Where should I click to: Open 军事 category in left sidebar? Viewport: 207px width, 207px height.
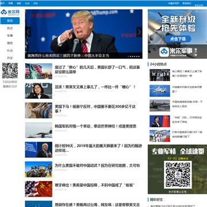click(10, 36)
